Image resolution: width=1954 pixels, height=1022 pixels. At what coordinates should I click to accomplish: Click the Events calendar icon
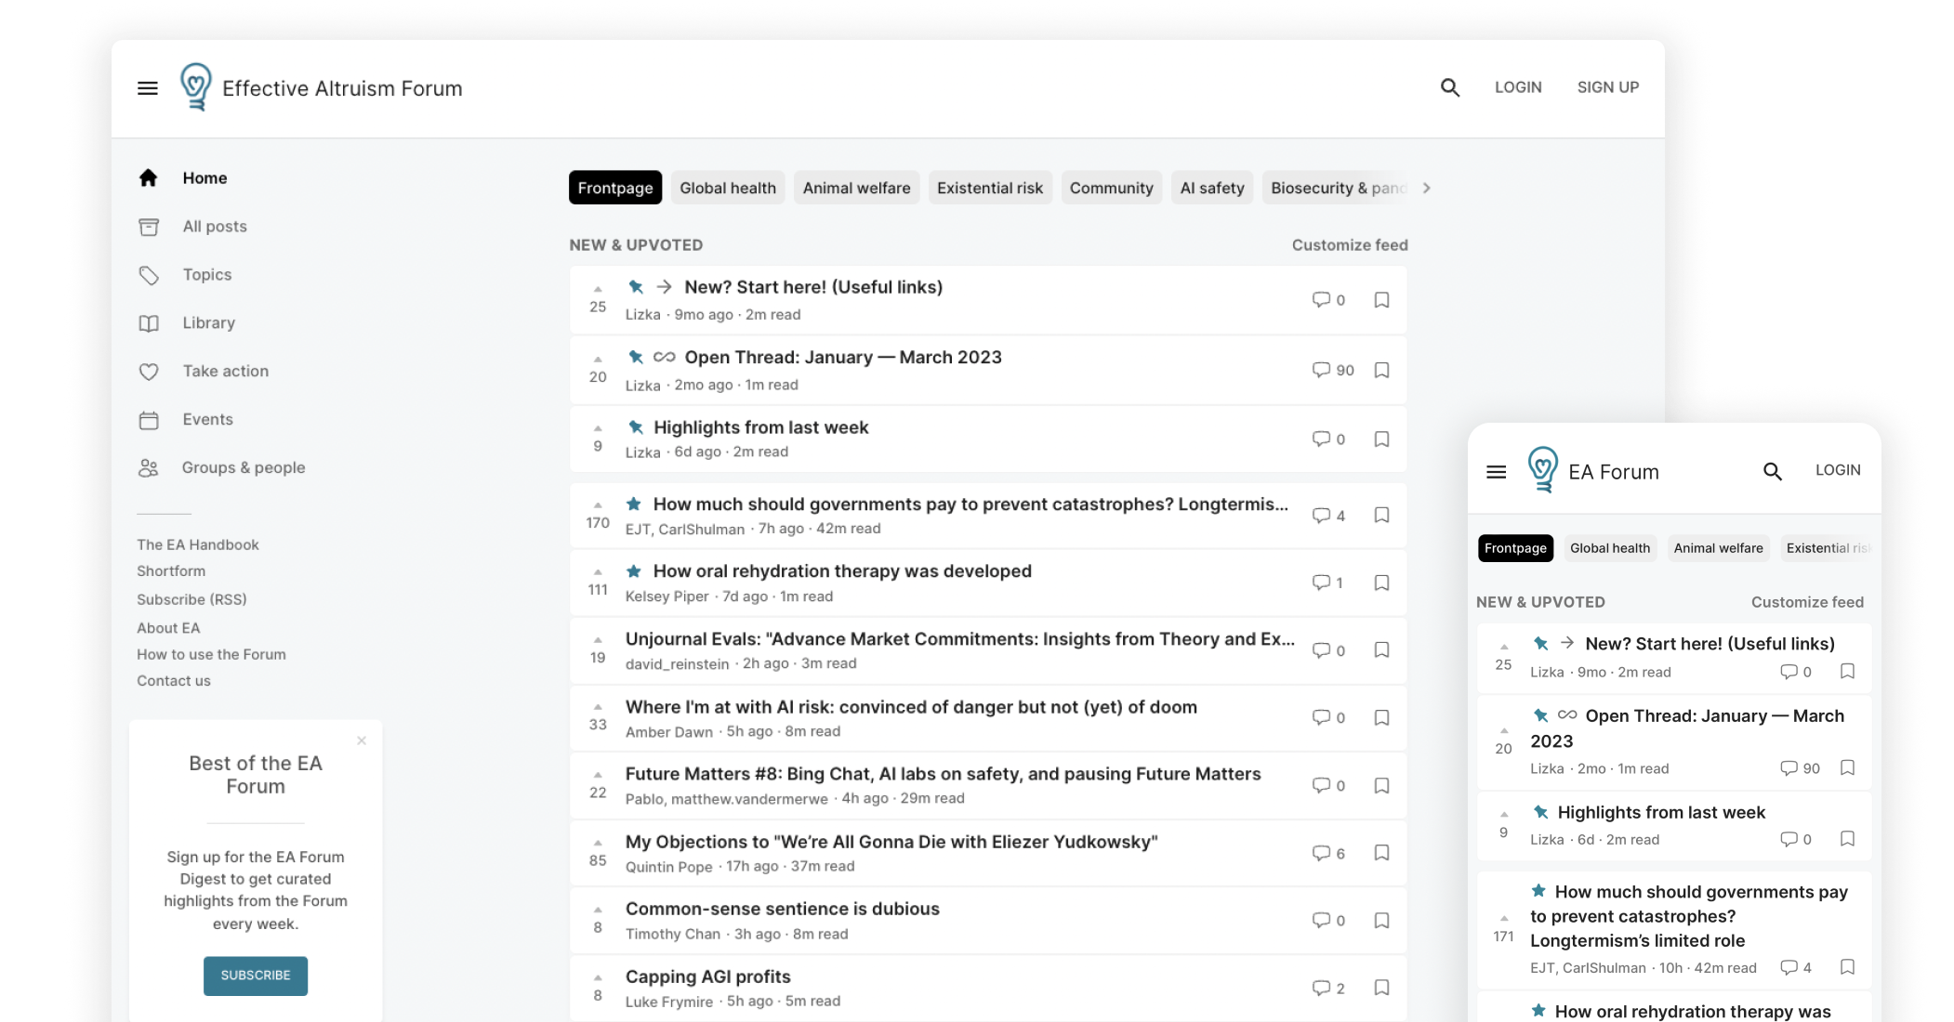coord(149,419)
